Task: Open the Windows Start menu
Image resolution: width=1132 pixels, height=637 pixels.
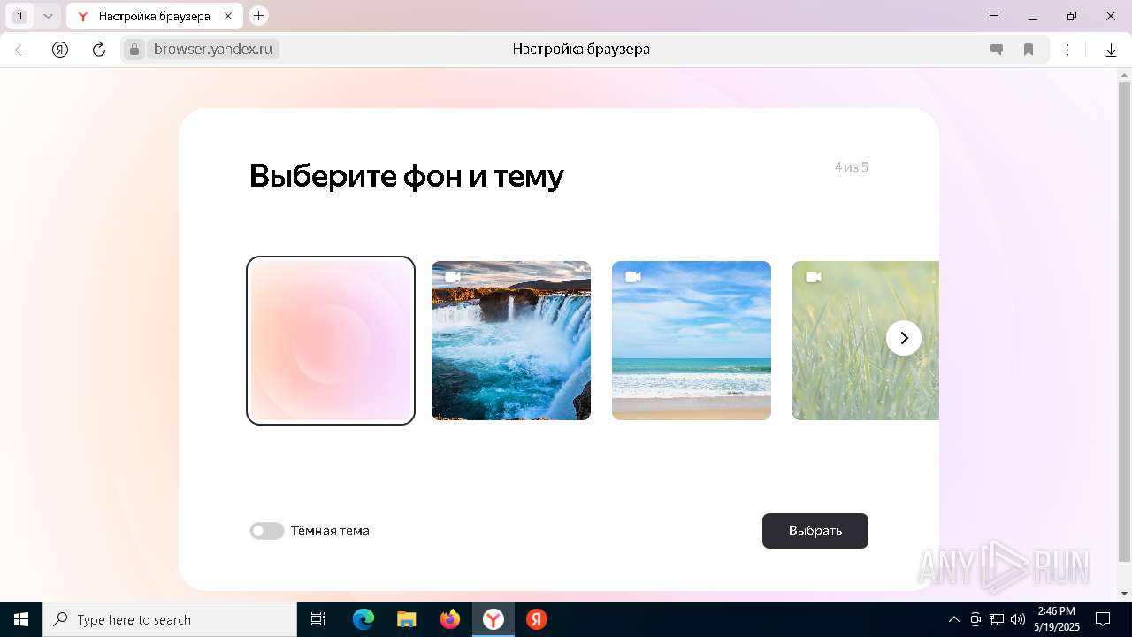Action: tap(21, 619)
